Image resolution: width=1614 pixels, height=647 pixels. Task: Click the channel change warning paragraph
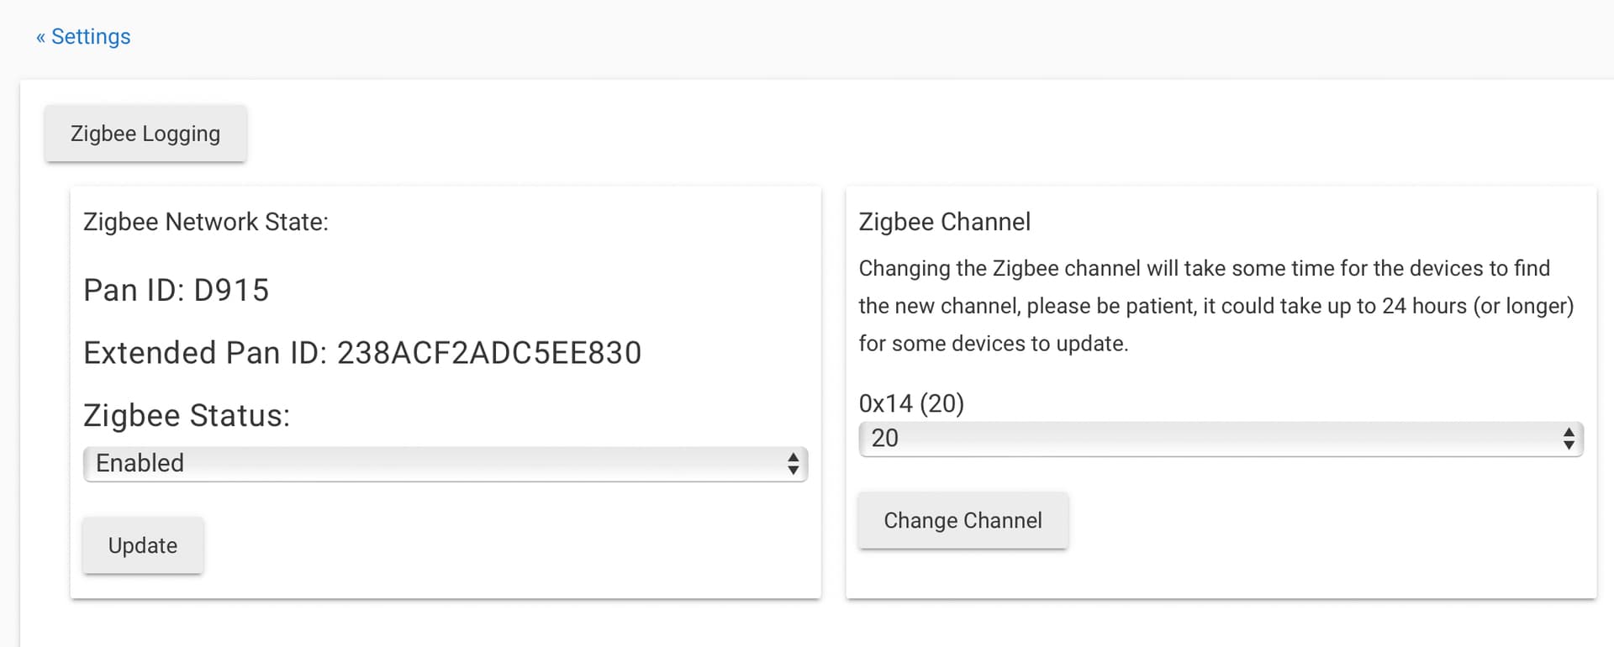coord(1216,306)
